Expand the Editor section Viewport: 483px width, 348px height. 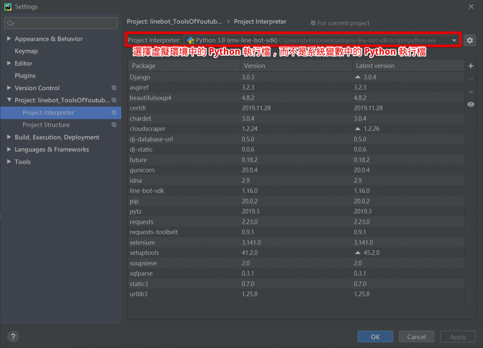[9, 63]
